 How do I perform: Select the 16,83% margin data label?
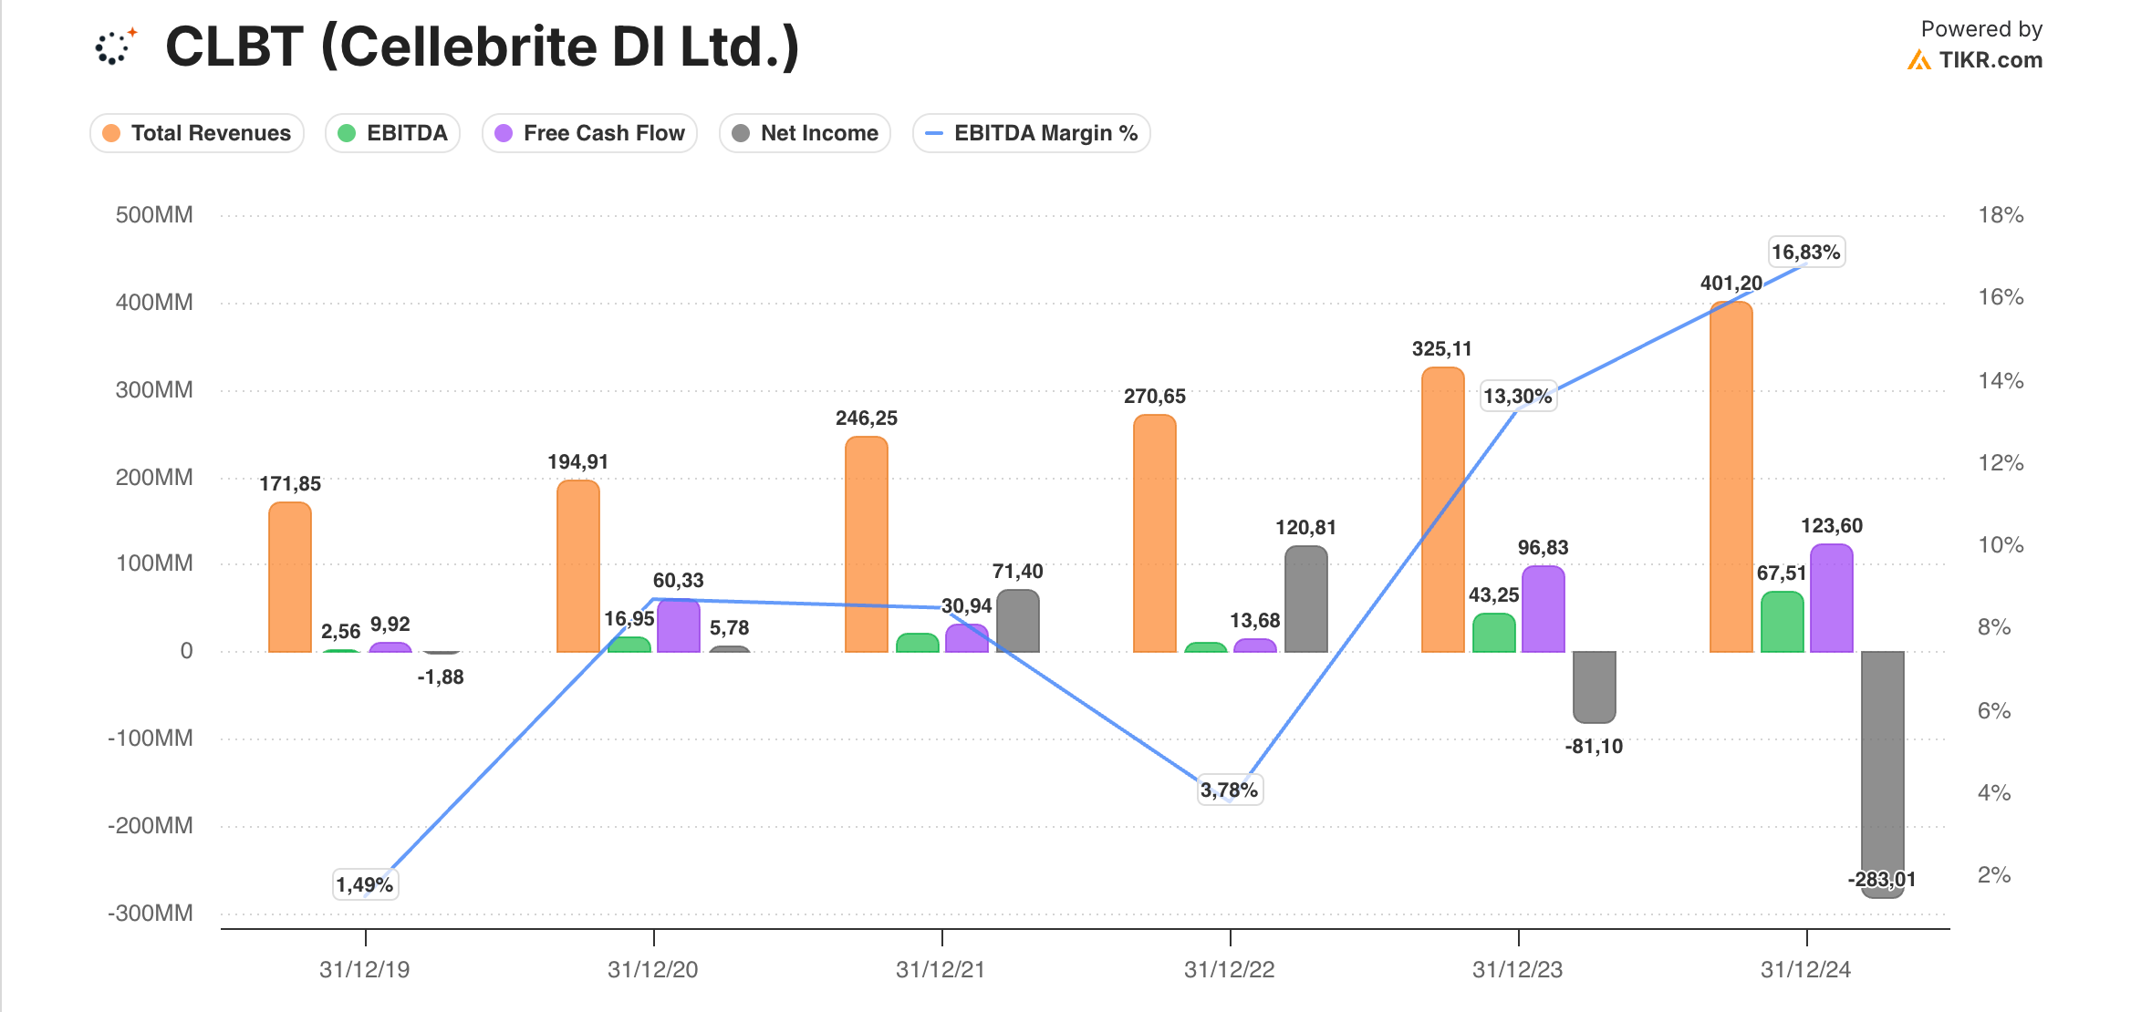tap(1805, 253)
